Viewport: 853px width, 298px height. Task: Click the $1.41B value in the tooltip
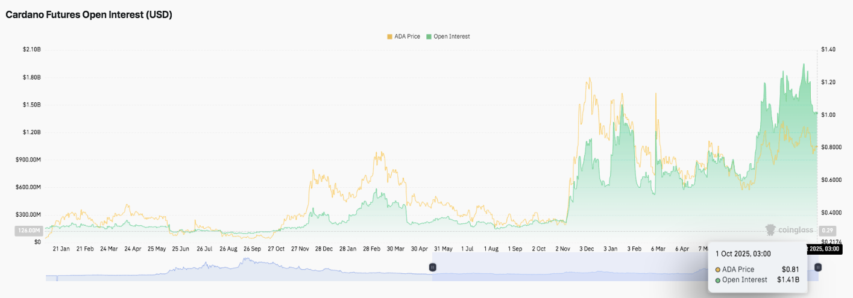[x=788, y=280]
